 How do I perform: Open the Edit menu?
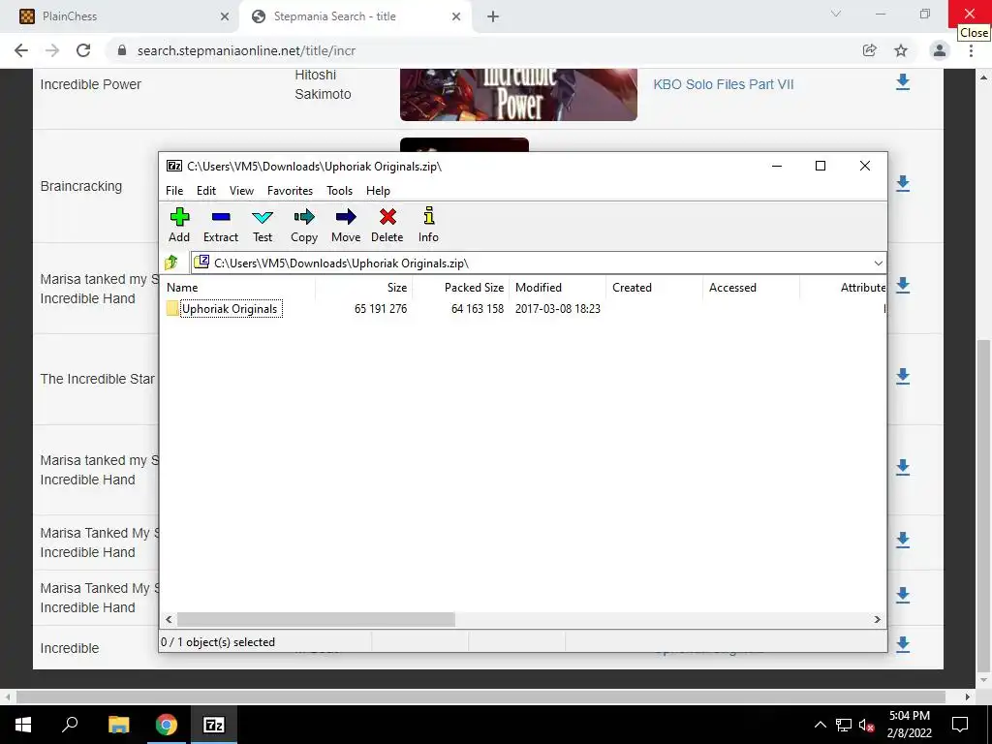[206, 191]
